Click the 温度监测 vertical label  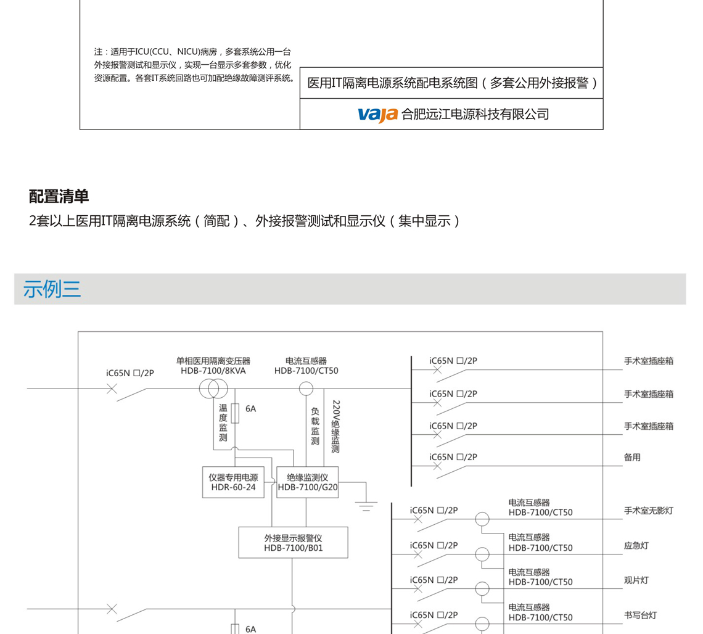tap(223, 423)
